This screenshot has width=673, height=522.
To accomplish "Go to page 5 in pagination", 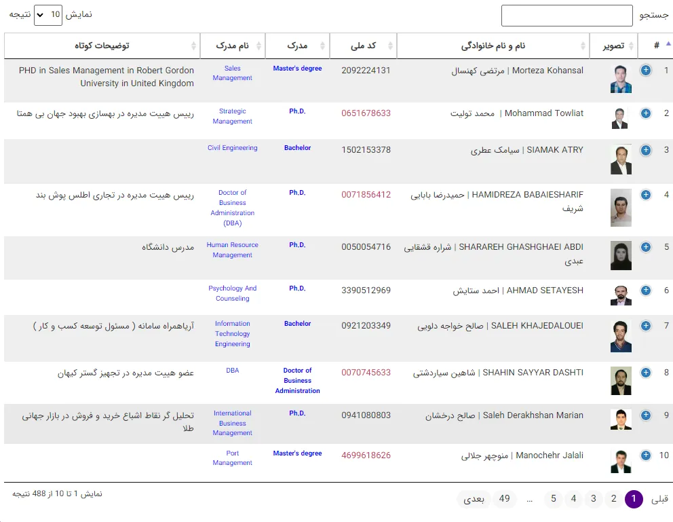I will tap(554, 499).
